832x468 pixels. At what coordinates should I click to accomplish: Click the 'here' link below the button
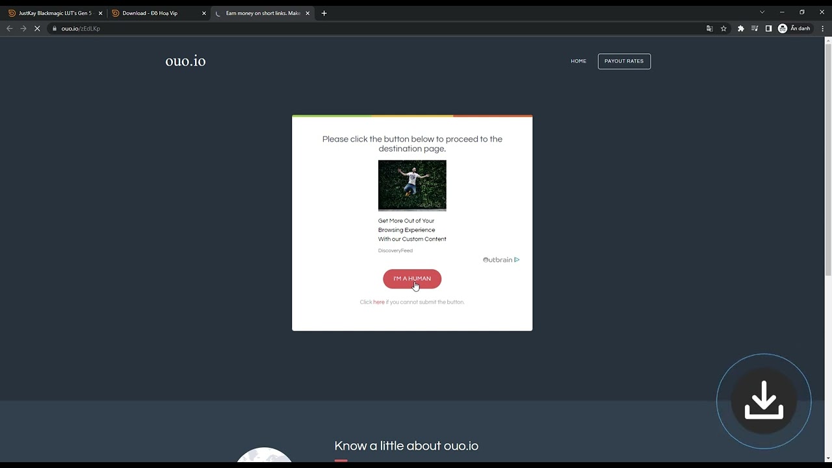pyautogui.click(x=379, y=302)
